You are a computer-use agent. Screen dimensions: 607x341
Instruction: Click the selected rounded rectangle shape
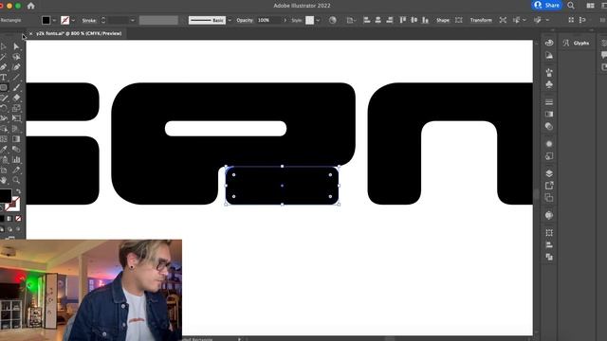[x=283, y=186]
